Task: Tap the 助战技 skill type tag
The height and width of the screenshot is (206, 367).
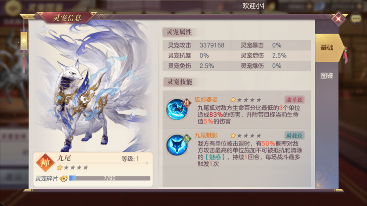Action: coord(294,135)
